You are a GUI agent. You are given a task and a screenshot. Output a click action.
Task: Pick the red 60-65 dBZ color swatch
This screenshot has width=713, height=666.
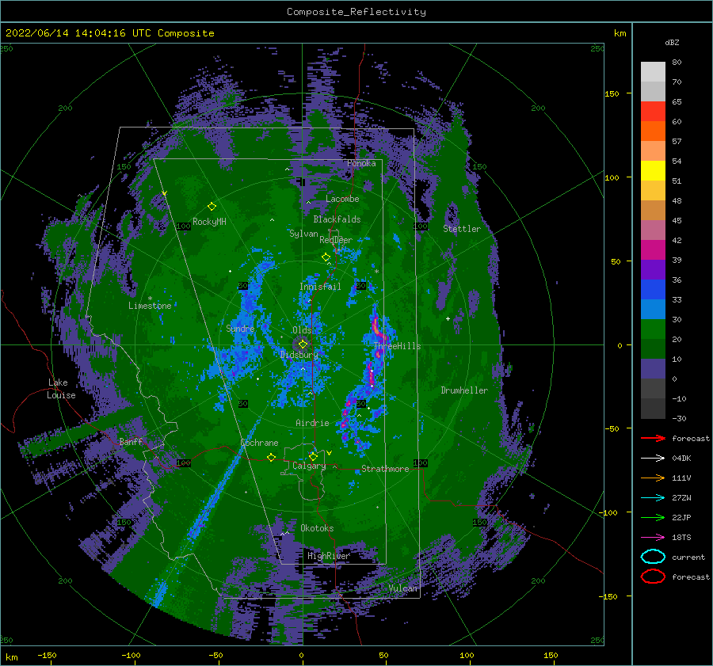(x=653, y=112)
